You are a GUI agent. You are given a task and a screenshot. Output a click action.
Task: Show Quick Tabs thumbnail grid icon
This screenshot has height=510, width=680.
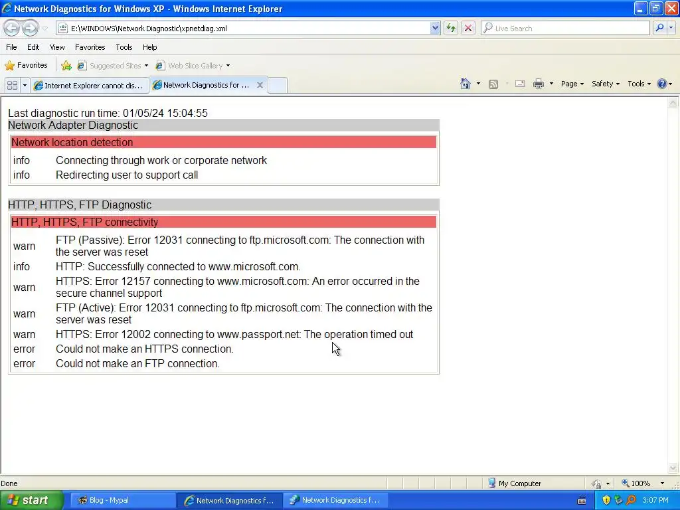click(12, 85)
